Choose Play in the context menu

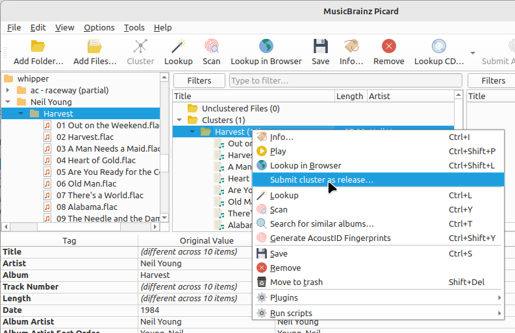378,151
